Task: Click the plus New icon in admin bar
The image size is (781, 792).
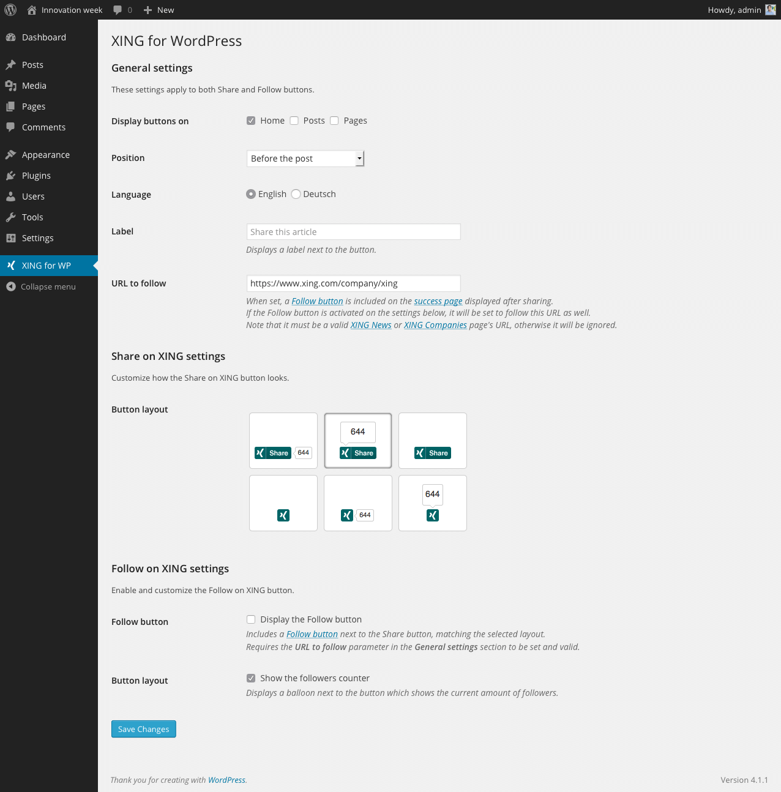Action: click(148, 10)
